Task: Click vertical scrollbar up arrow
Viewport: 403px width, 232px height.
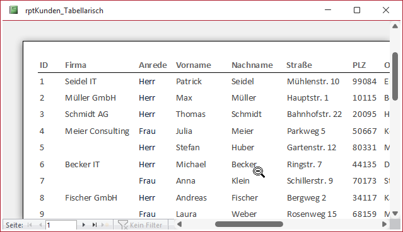Action: coord(395,26)
